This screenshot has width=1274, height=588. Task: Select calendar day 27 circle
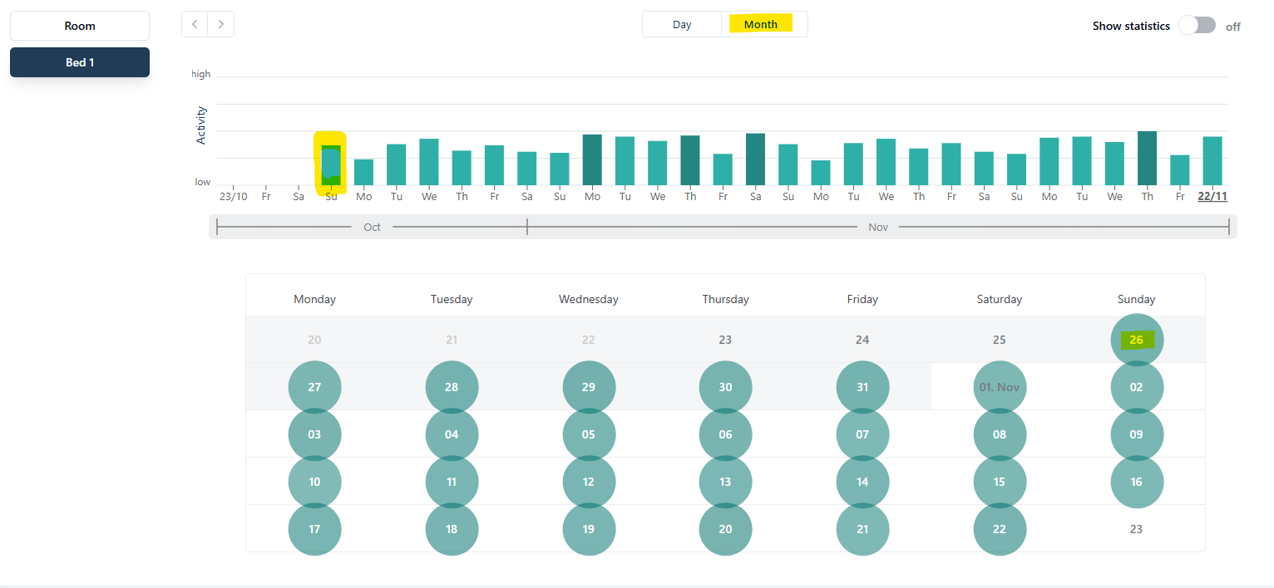[x=314, y=387]
